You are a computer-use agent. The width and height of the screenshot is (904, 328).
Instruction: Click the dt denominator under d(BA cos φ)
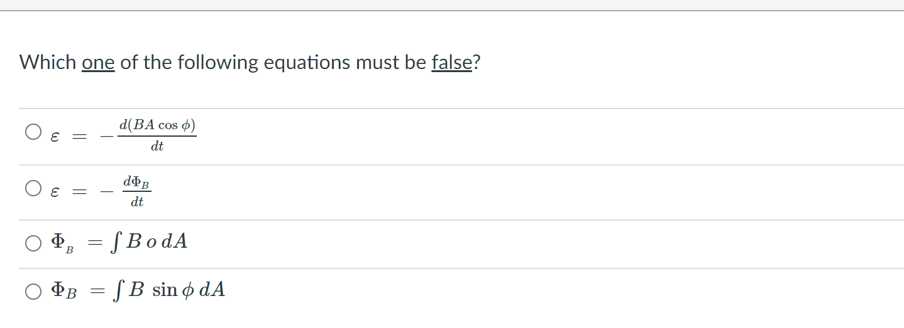click(157, 147)
